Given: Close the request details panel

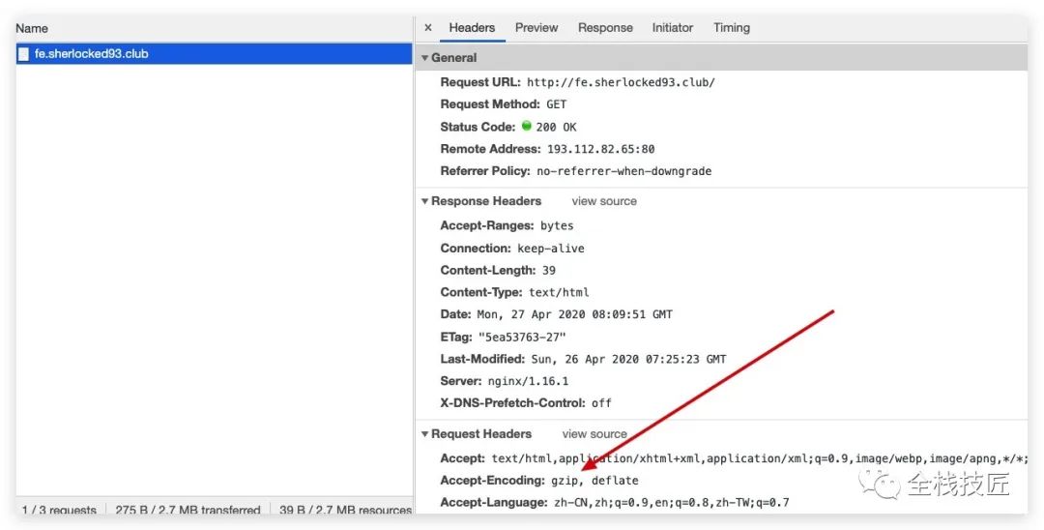Looking at the screenshot, I should pos(428,28).
